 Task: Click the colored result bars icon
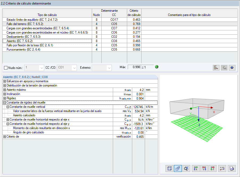[216, 68]
